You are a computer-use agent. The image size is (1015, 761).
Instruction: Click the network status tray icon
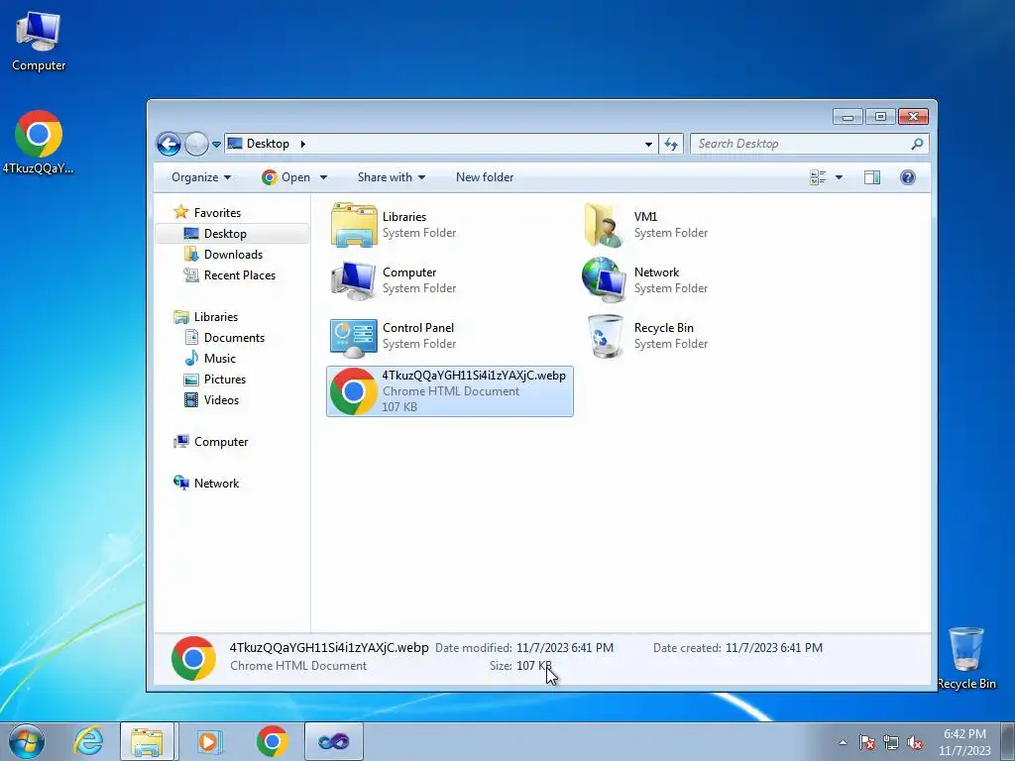point(891,742)
